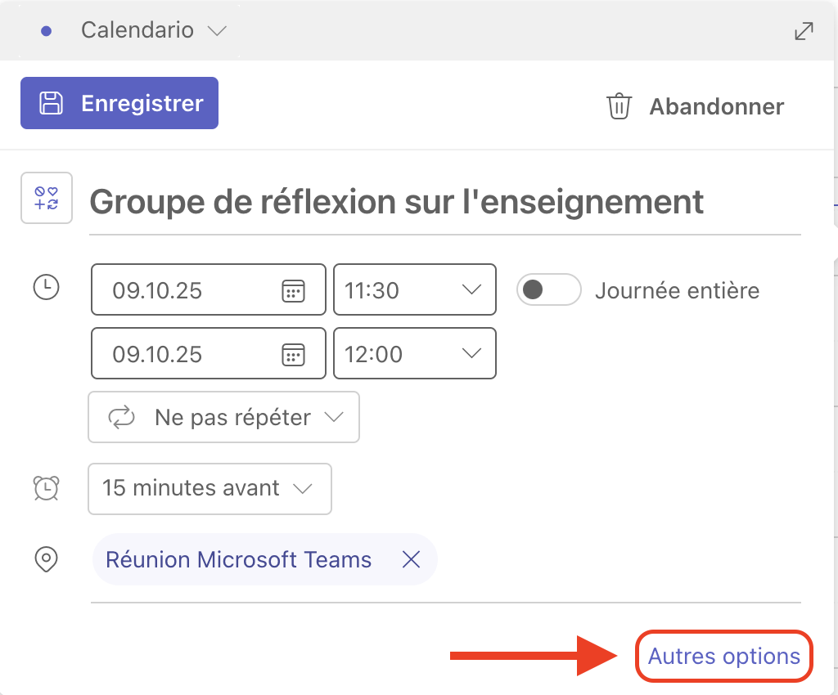838x695 pixels.
Task: Click the alarm clock reminder icon
Action: click(46, 488)
